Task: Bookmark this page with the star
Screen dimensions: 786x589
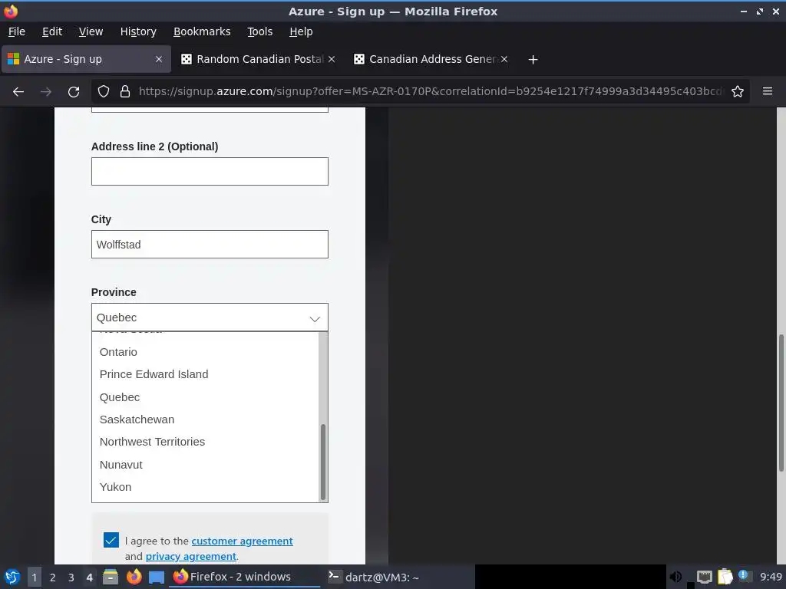Action: (x=738, y=92)
